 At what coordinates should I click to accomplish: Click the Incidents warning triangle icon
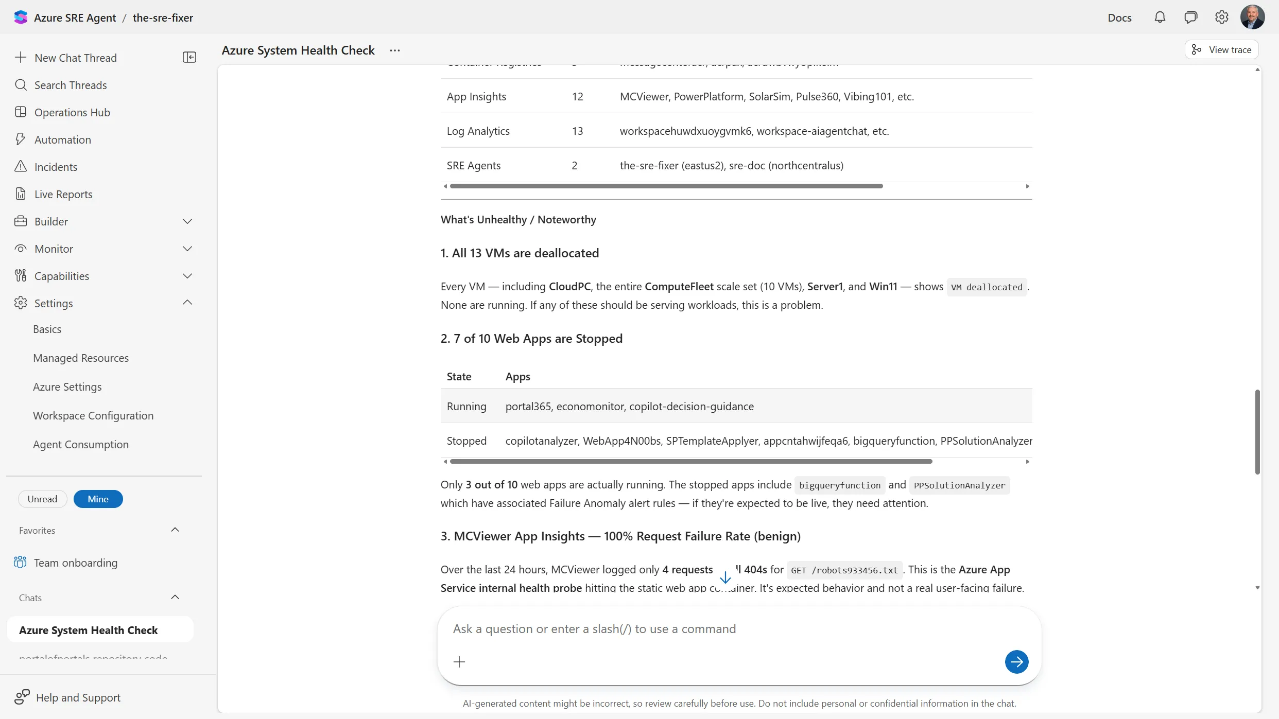tap(21, 166)
